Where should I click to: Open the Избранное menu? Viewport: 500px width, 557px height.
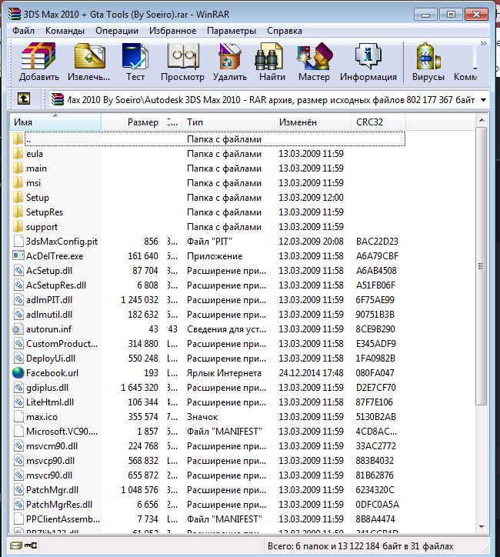point(172,31)
